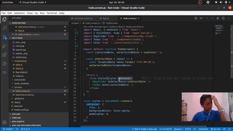Close todo.screen.js in Open Editors list
The height and width of the screenshot is (131, 233).
pos(13,34)
